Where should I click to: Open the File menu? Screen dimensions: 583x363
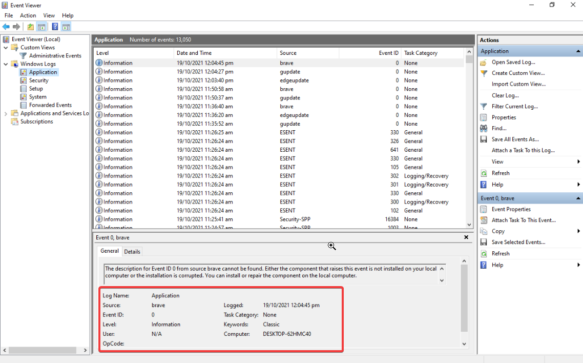(9, 15)
